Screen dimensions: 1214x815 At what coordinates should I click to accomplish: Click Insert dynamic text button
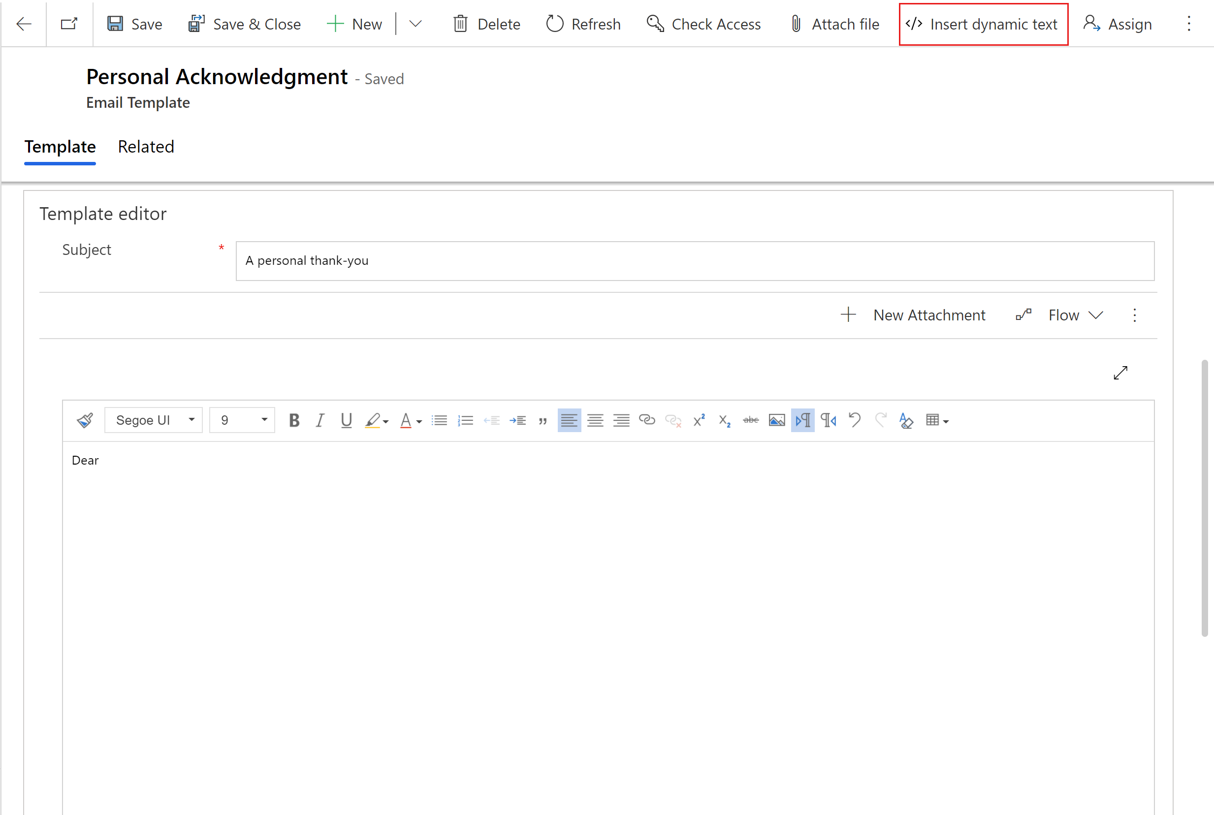981,24
